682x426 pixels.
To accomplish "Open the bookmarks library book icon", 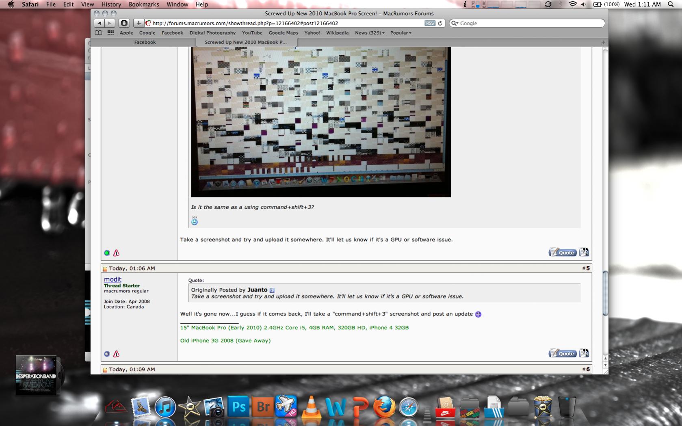I will point(98,32).
